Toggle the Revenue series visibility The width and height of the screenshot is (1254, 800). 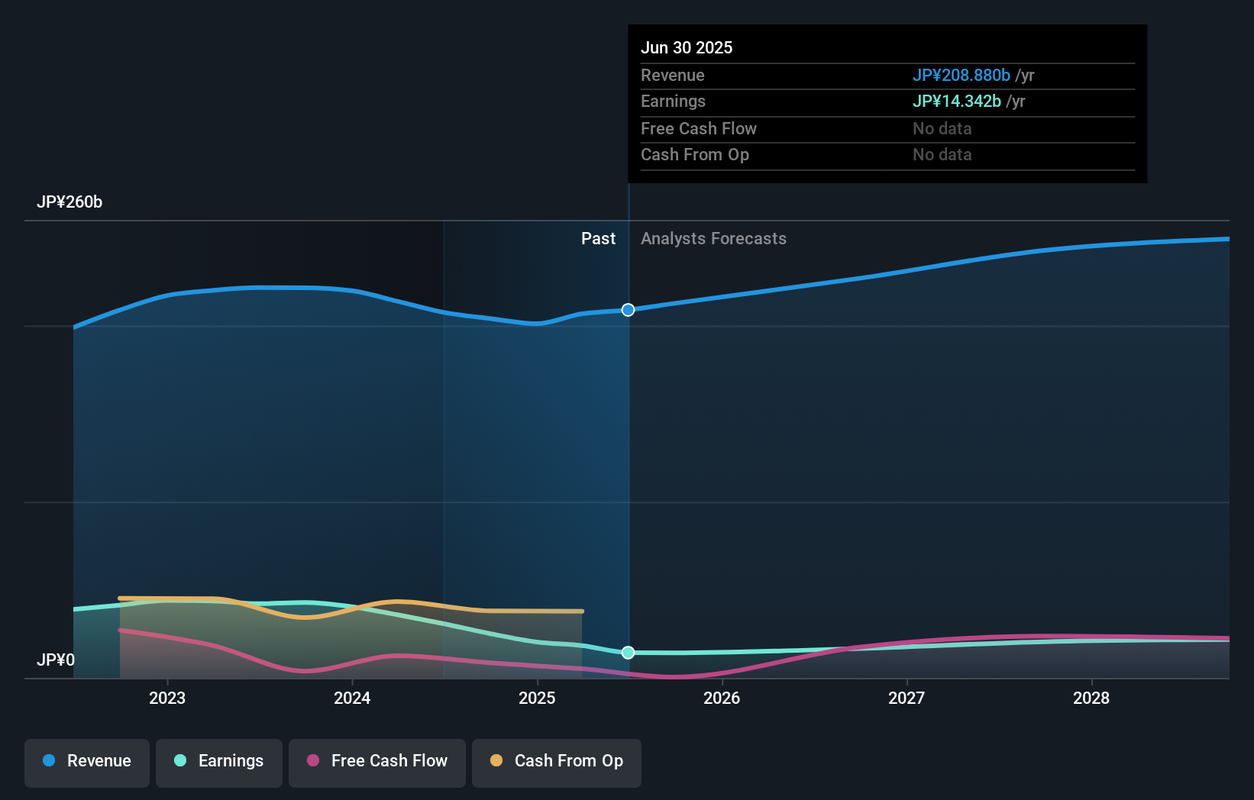click(86, 763)
